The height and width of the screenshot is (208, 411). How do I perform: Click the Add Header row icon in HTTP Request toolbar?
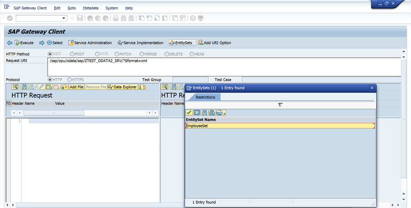(x=49, y=87)
